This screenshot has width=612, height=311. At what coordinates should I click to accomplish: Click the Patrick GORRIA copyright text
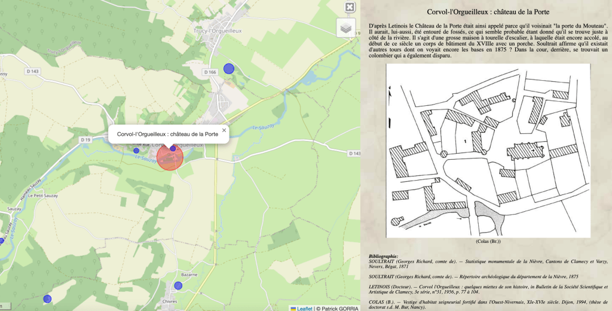[339, 308]
